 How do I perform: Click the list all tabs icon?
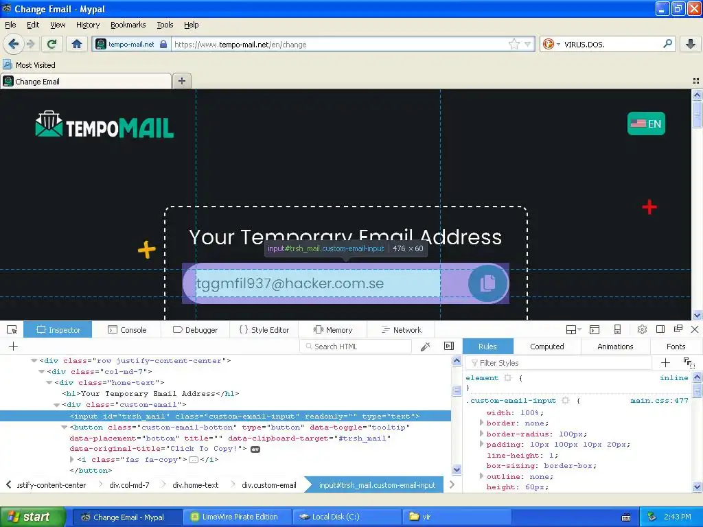(696, 81)
